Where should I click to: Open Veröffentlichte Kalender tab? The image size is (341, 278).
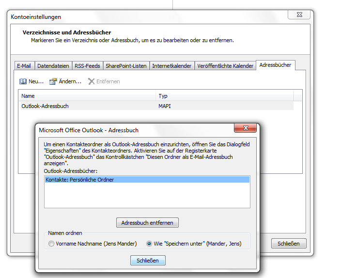pos(225,66)
